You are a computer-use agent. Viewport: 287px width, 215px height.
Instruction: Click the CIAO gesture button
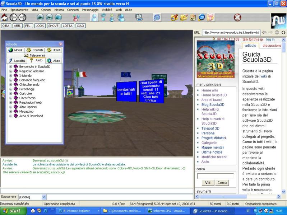pyautogui.click(x=80, y=26)
